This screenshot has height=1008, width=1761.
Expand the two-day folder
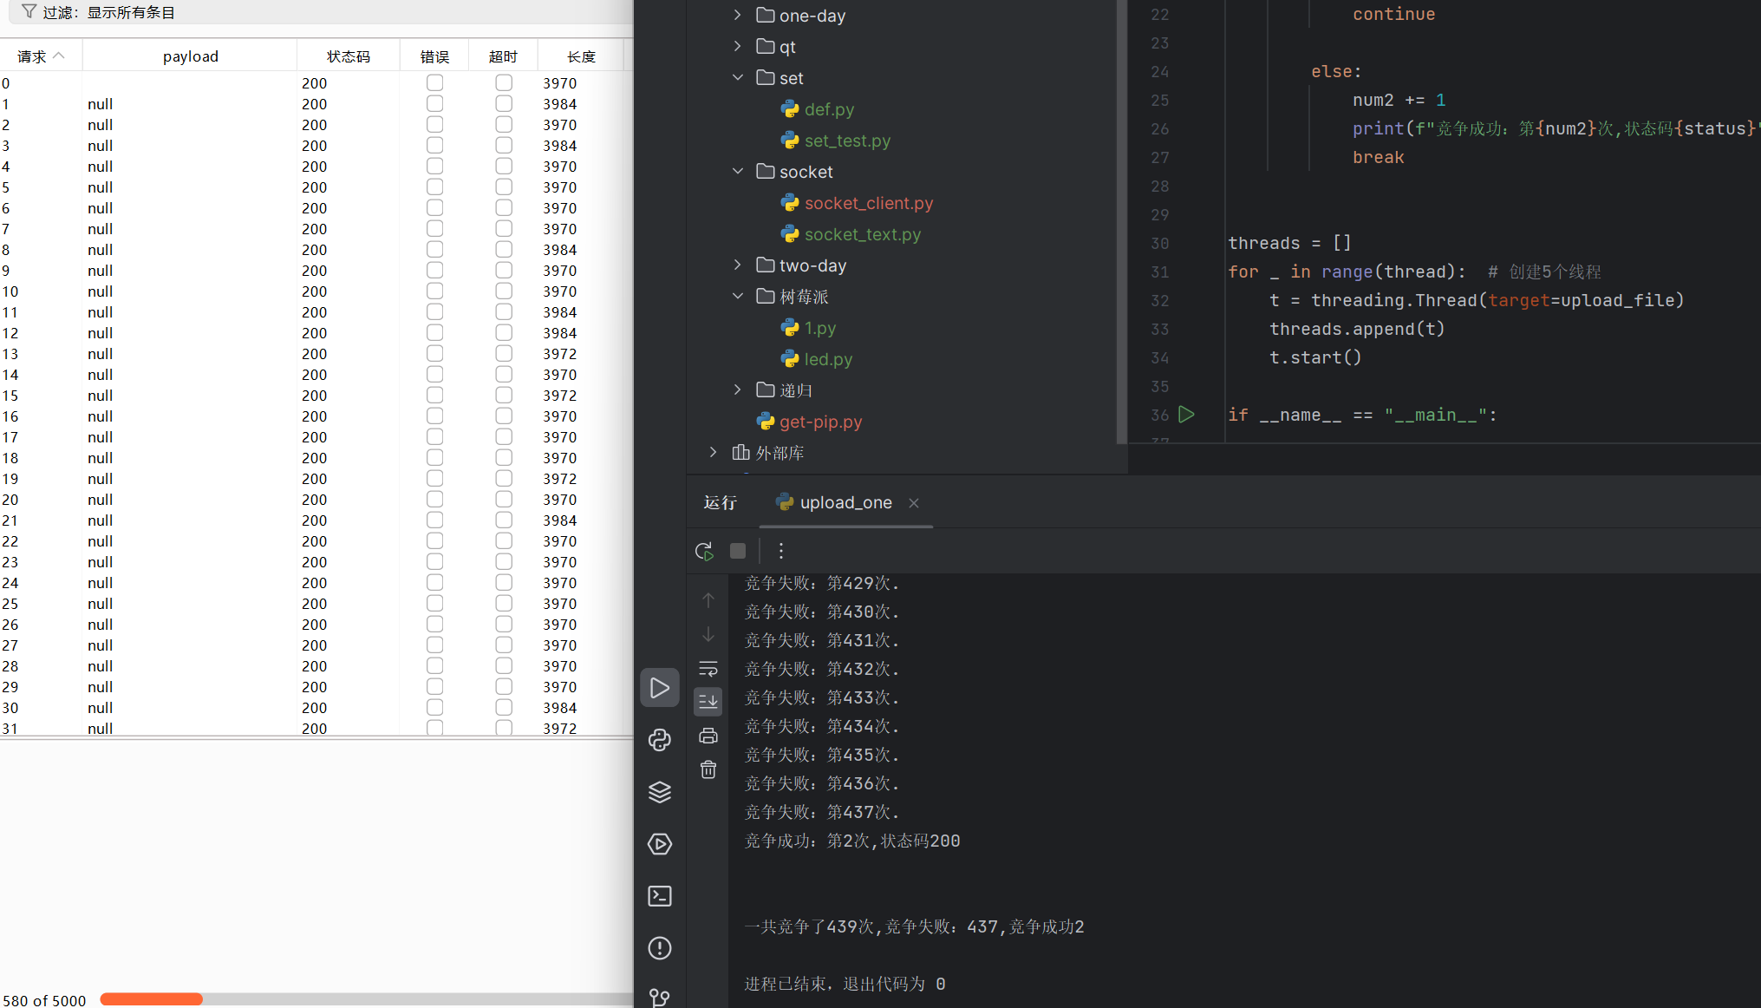click(x=737, y=265)
